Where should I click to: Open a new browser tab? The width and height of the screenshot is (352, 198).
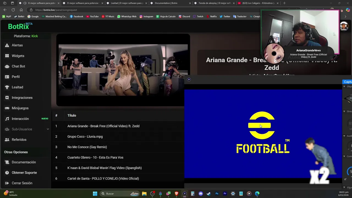coord(284,3)
